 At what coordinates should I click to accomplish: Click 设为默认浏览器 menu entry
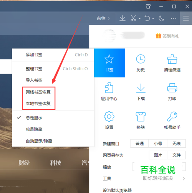[117, 190]
